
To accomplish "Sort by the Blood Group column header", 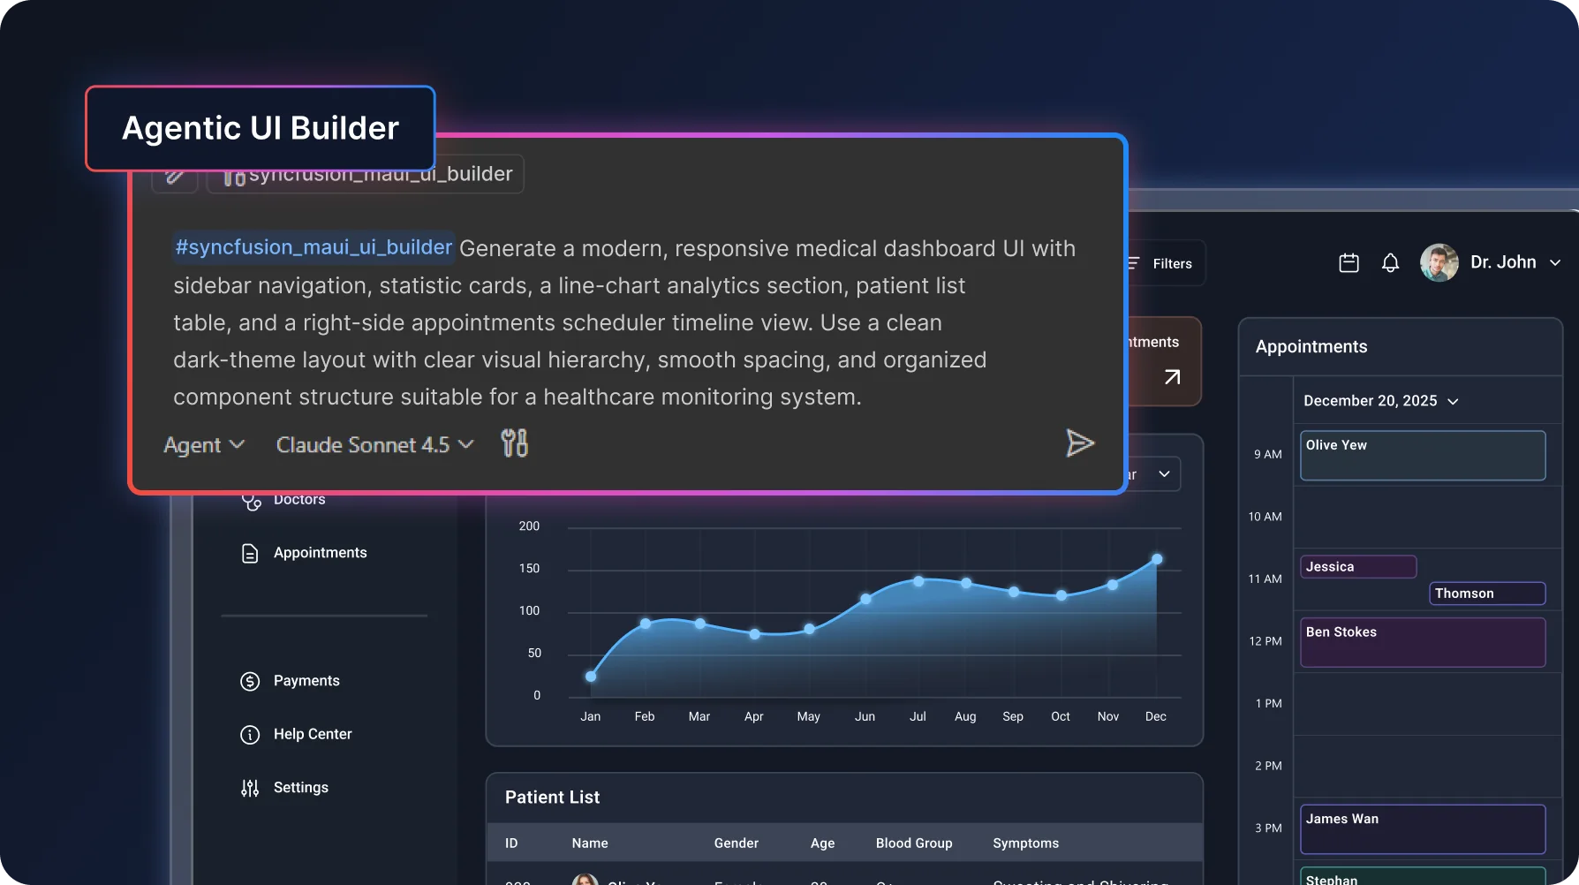I will (x=914, y=843).
